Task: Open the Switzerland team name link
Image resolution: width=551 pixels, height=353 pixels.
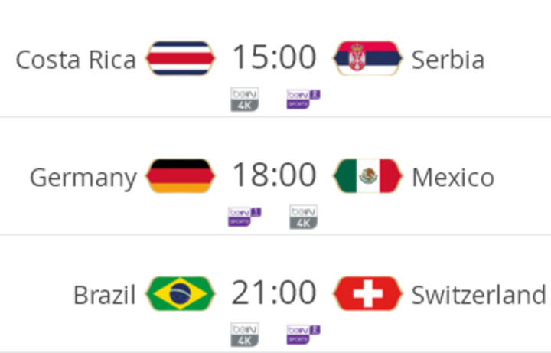Action: pyautogui.click(x=479, y=295)
